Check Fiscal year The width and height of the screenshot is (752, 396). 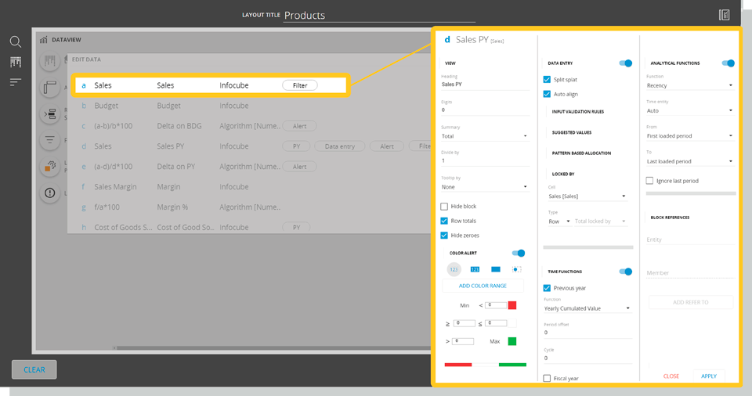[x=547, y=378]
